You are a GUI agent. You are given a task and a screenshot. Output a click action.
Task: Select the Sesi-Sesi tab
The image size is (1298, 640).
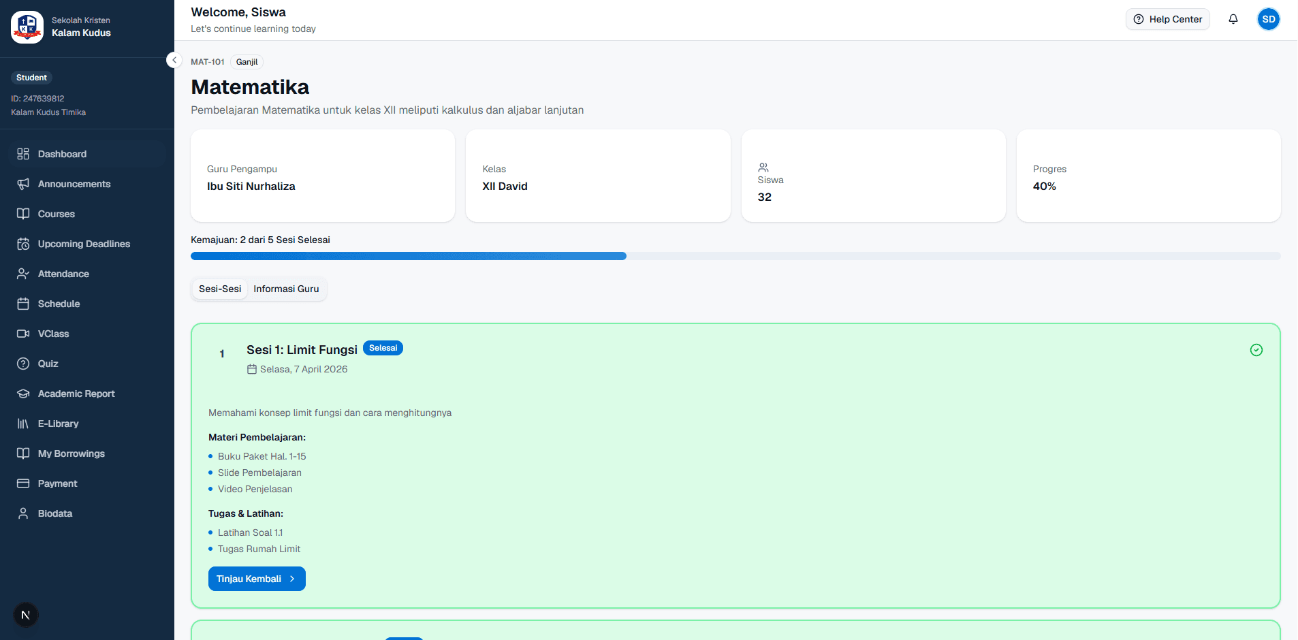pos(220,289)
